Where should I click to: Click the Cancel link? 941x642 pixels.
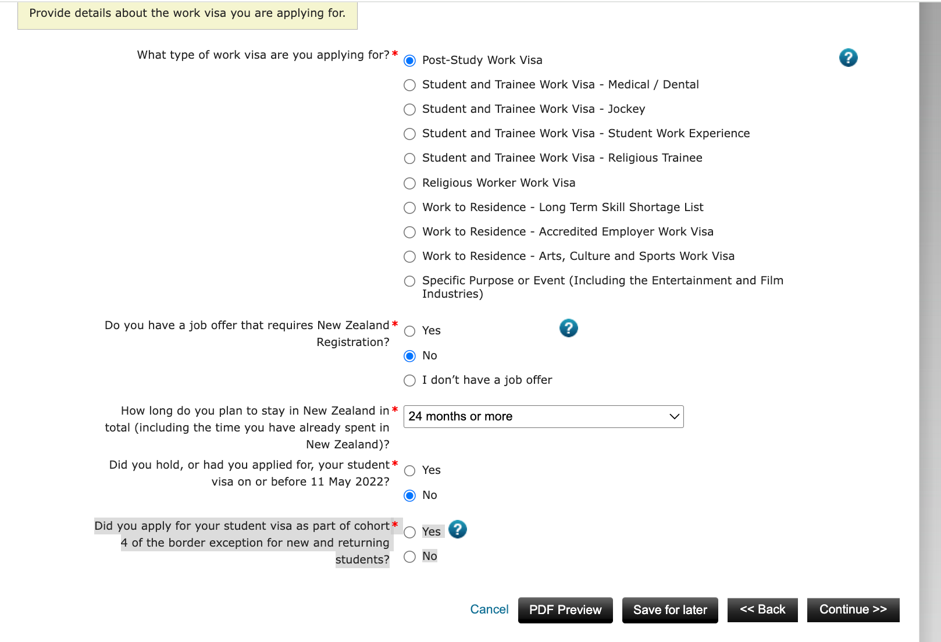489,609
